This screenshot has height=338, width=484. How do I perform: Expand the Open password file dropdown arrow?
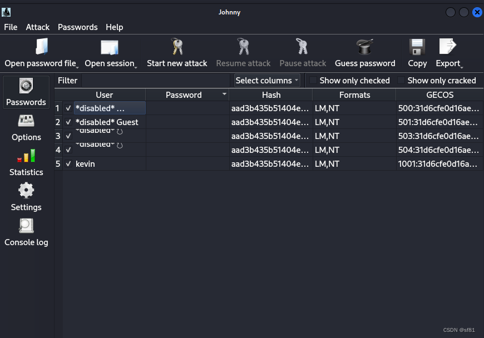pyautogui.click(x=77, y=67)
